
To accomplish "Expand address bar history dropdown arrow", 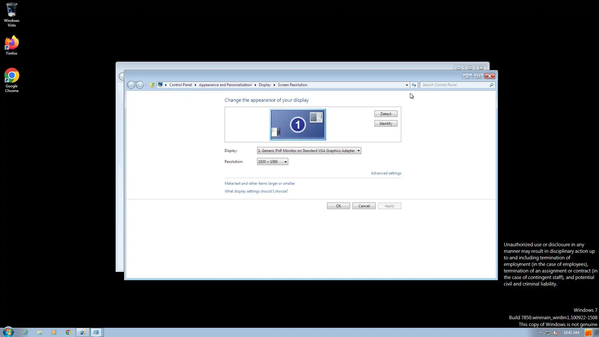I will (407, 85).
